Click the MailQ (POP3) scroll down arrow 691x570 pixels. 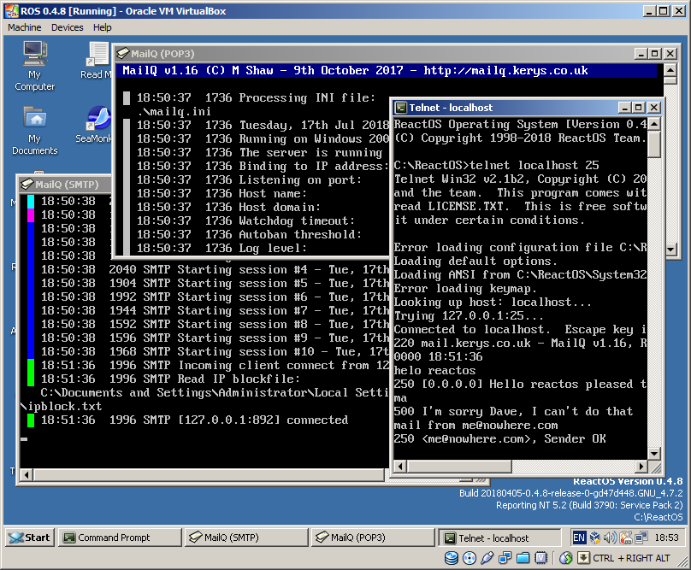click(x=670, y=250)
